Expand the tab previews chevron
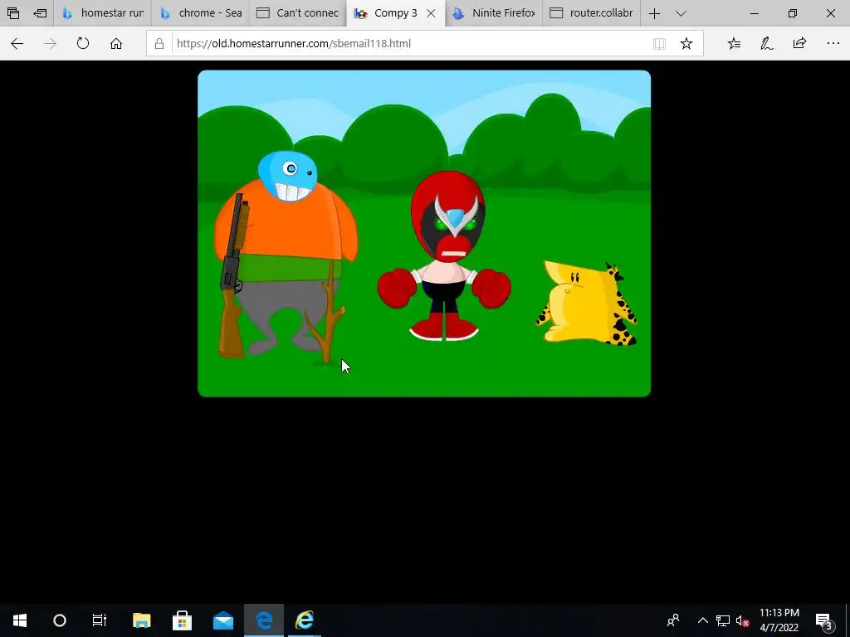 [x=681, y=13]
